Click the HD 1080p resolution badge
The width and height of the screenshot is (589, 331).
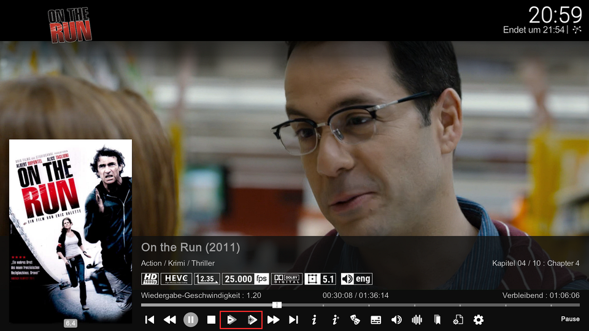(x=150, y=279)
